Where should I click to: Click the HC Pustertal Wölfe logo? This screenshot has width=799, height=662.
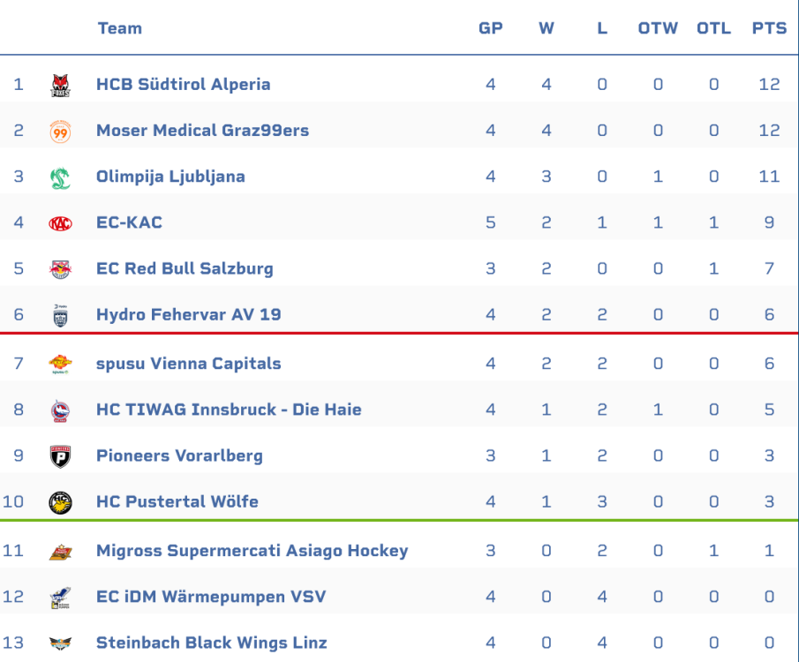[x=60, y=502]
